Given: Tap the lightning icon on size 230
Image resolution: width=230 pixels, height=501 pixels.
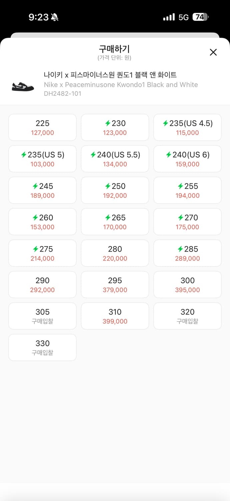Looking at the screenshot, I should pos(108,124).
